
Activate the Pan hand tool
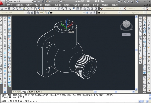(59, 9)
